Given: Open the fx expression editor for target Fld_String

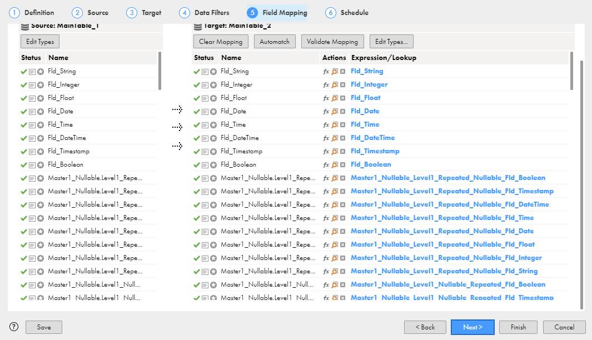Looking at the screenshot, I should 326,71.
